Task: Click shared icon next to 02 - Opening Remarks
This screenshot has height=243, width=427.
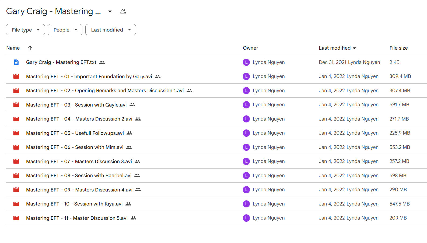Action: [x=190, y=91]
